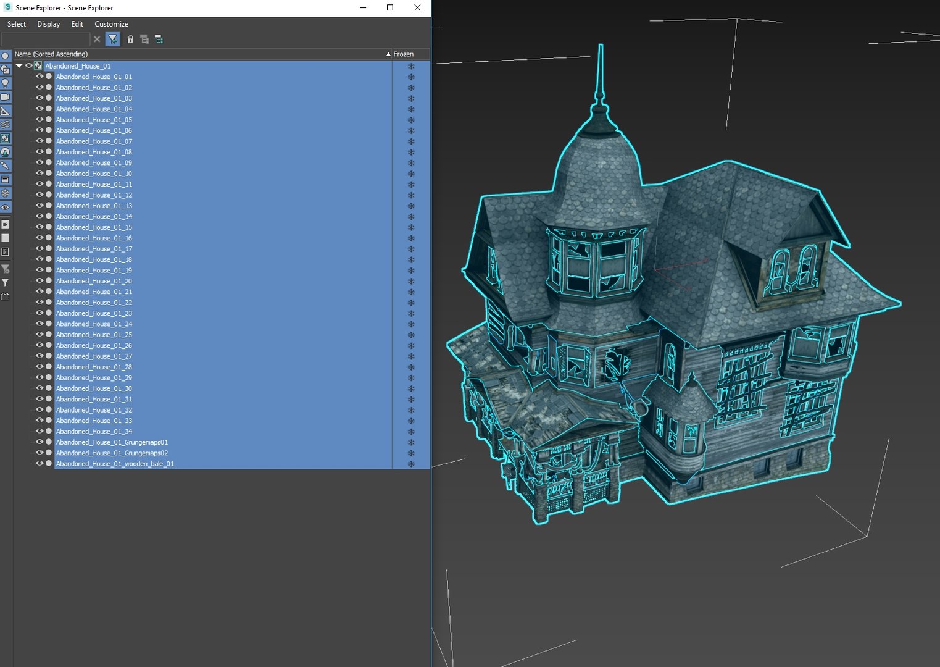Click the Lock Cell Editing padlock icon

(x=130, y=40)
